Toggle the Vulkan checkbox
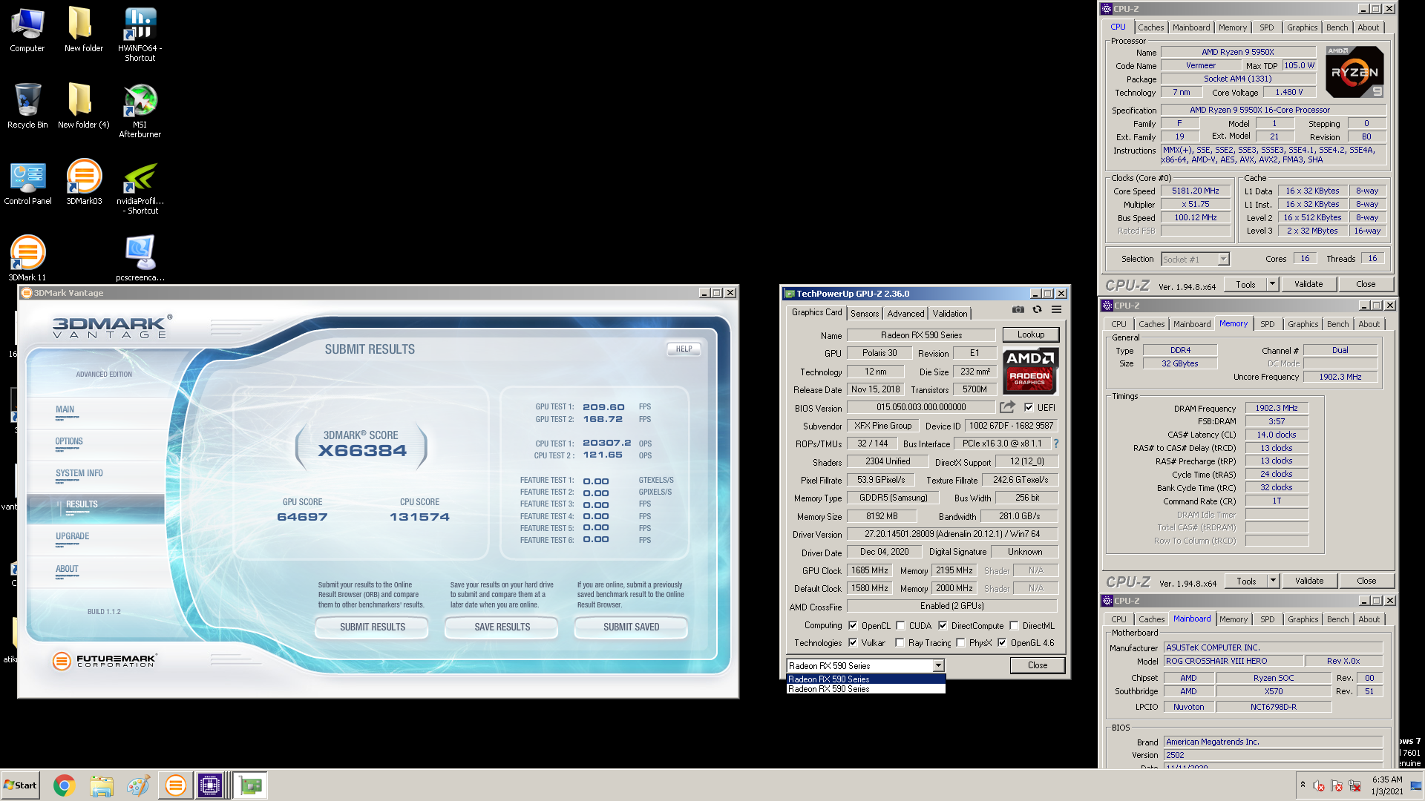Viewport: 1425px width, 801px height. coord(853,642)
